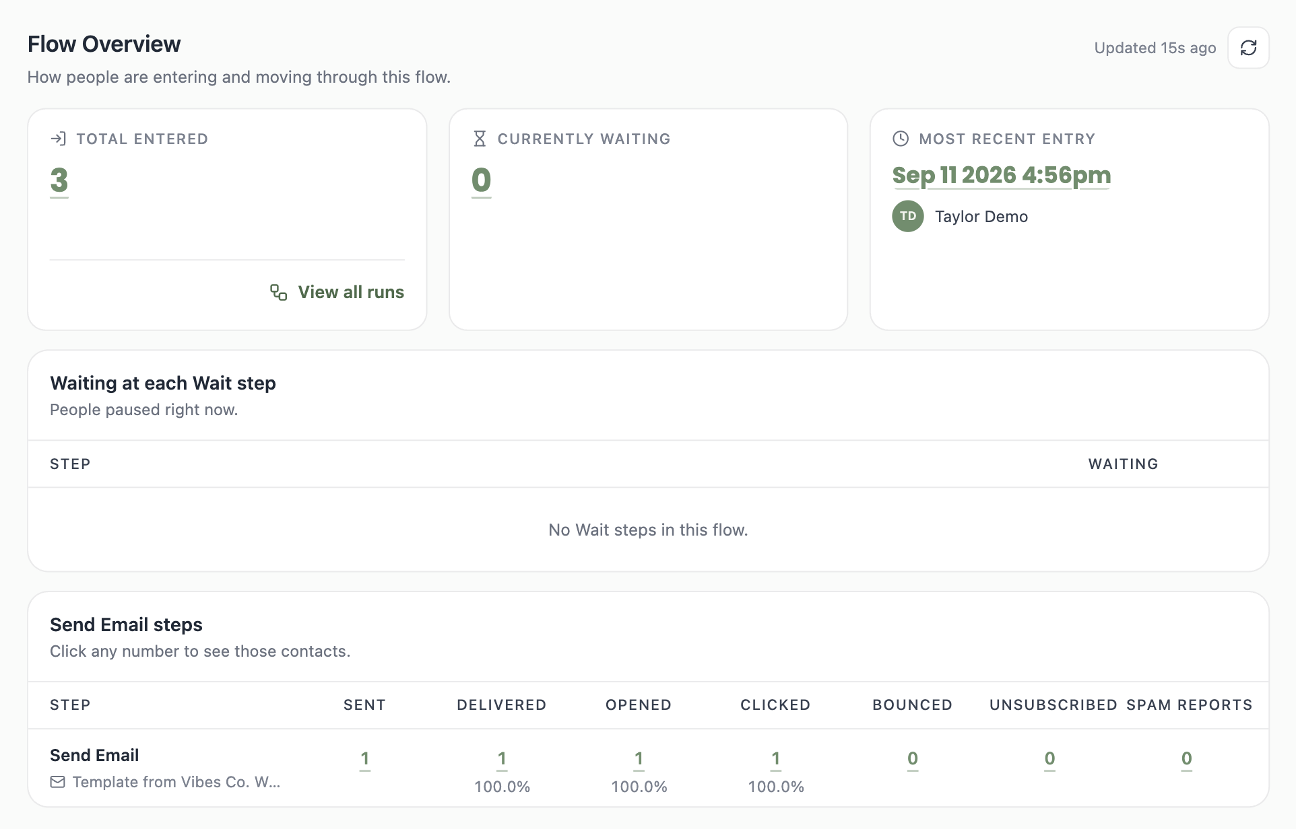Click the 100.0% under Delivered

point(503,787)
